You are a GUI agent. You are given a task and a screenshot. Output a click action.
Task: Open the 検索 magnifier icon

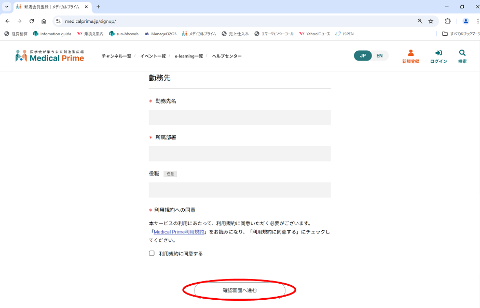[x=462, y=53]
